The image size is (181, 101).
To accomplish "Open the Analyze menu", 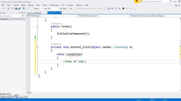I will (70, 5).
